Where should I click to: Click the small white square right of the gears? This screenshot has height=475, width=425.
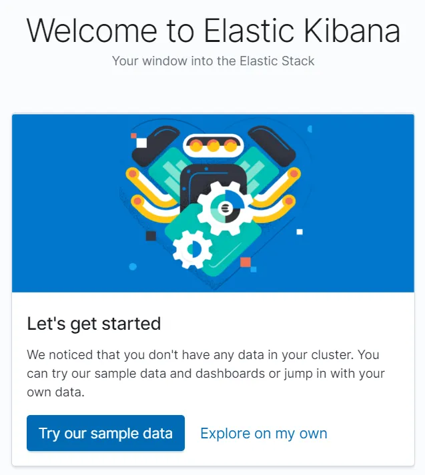click(x=300, y=232)
